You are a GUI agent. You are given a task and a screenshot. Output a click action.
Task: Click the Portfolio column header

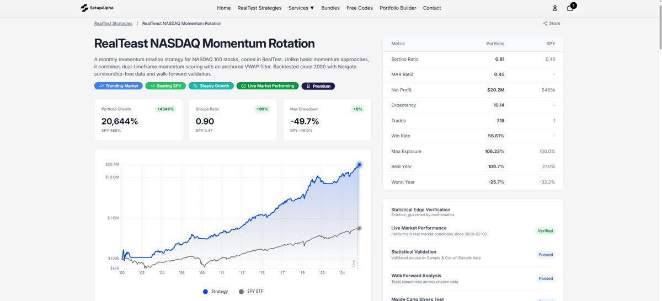coord(495,44)
